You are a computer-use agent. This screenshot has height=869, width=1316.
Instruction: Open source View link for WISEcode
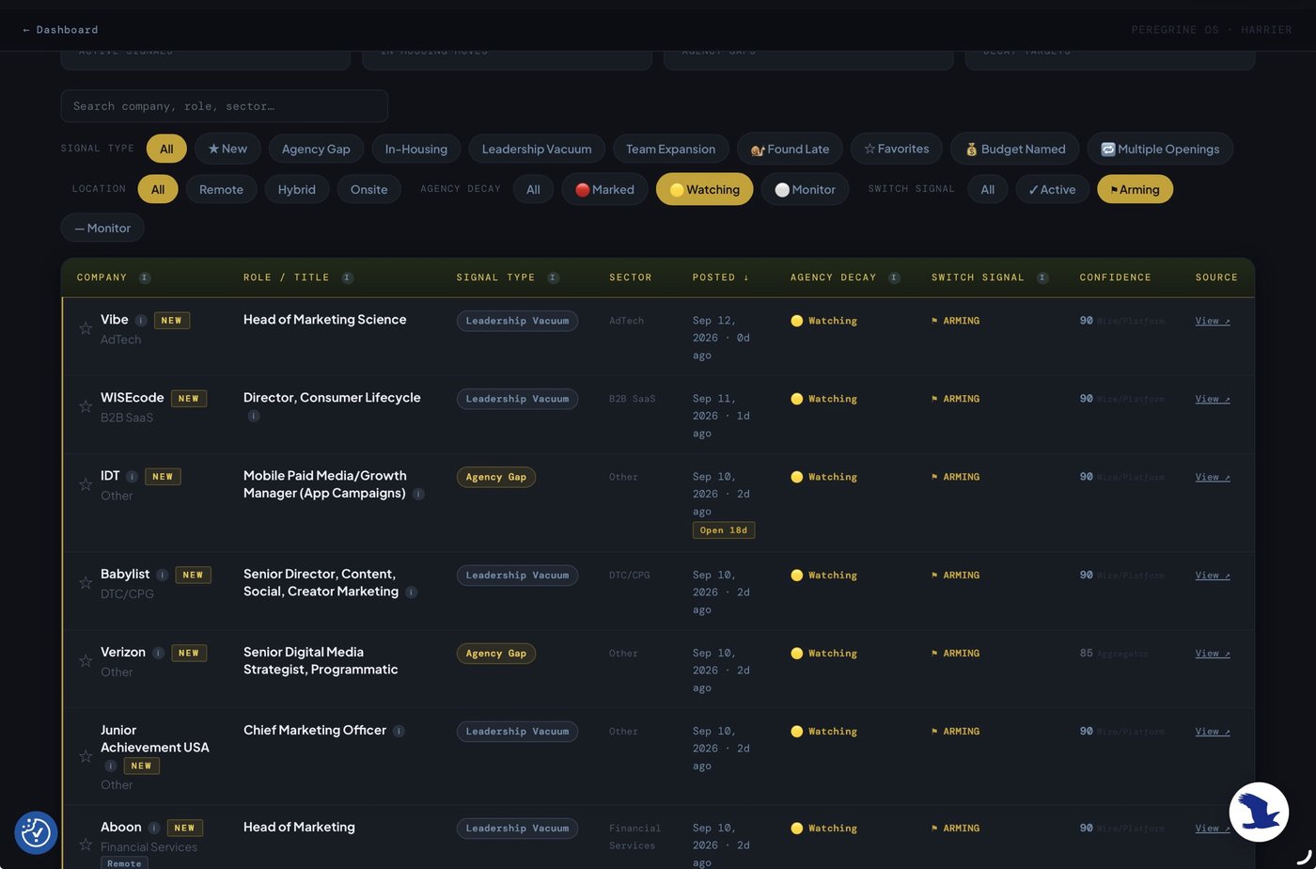[x=1213, y=399]
